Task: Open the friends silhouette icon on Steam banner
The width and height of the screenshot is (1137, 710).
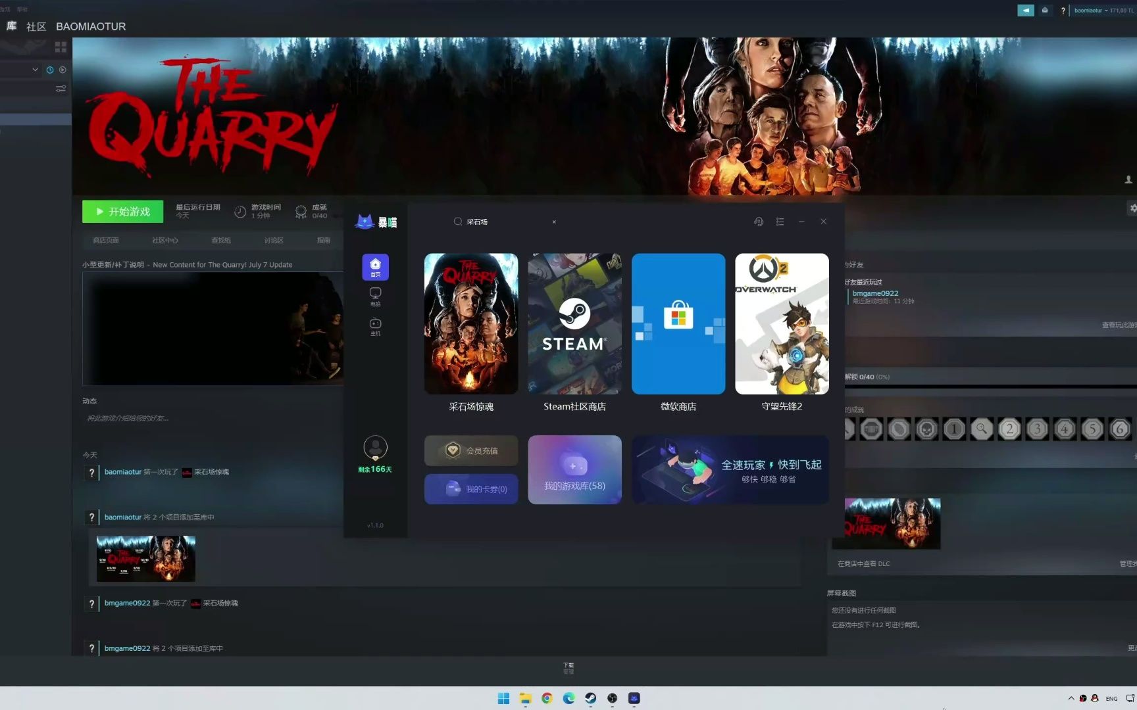Action: click(1128, 179)
